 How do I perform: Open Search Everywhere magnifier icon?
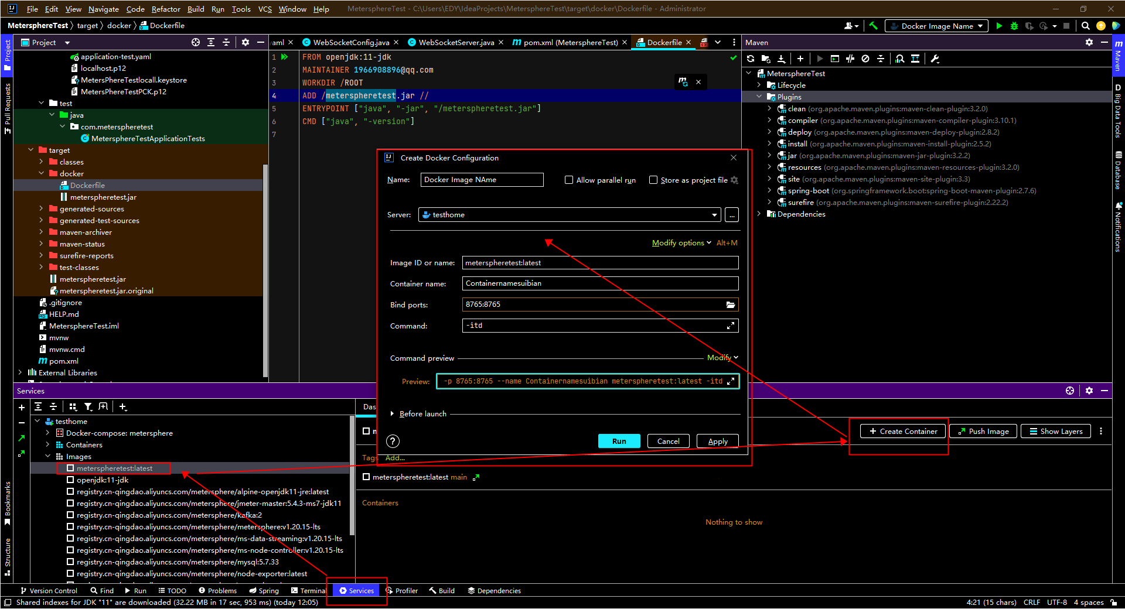point(1086,26)
